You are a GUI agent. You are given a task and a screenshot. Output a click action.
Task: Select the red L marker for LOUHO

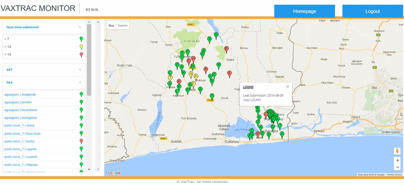click(x=266, y=116)
